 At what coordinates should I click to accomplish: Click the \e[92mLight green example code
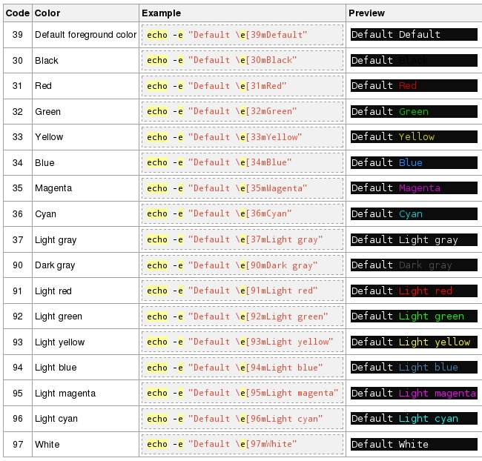coord(242,316)
